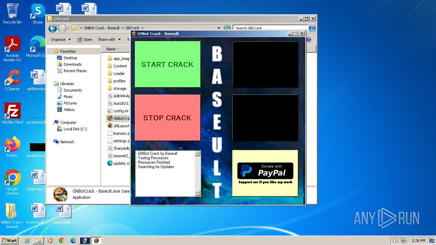The width and height of the screenshot is (436, 245).
Task: Open Internet Explorer from taskbar
Action: [27, 241]
